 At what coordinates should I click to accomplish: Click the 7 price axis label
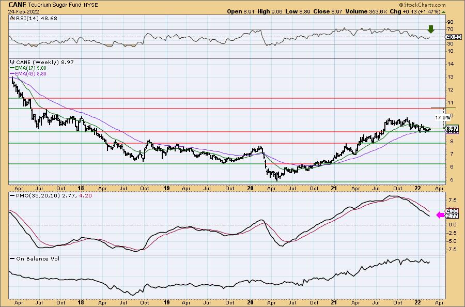coord(452,153)
